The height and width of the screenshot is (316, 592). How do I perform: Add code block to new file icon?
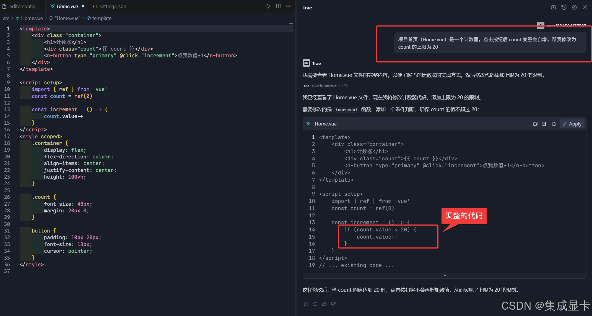click(553, 124)
